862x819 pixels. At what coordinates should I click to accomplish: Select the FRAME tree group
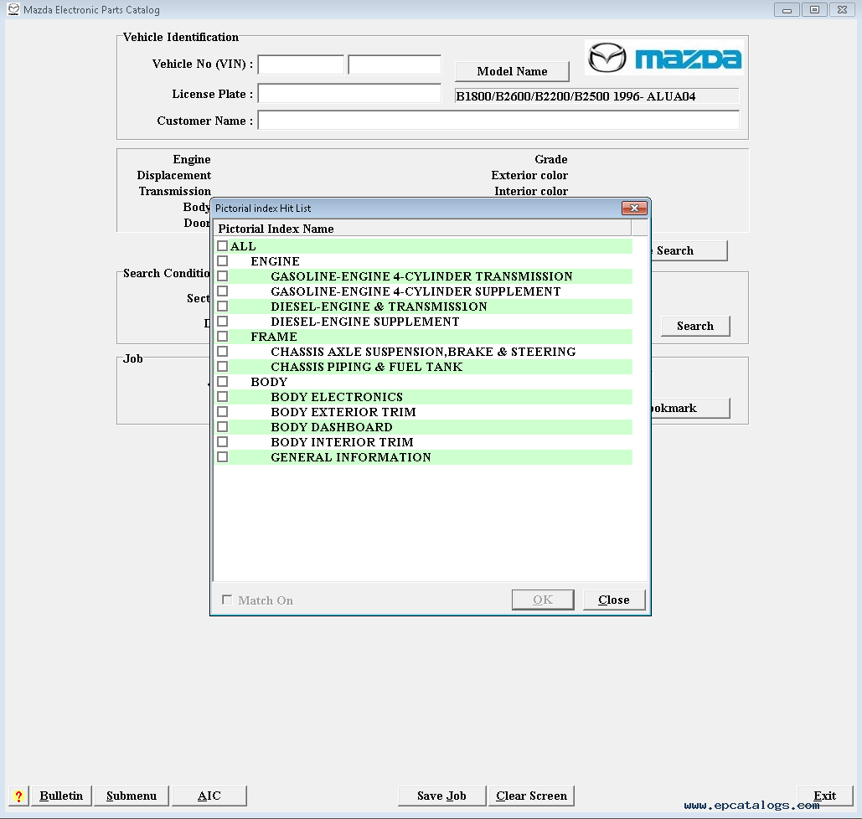[273, 337]
